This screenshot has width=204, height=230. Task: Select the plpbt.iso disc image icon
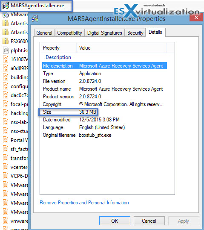pyautogui.click(x=6, y=50)
